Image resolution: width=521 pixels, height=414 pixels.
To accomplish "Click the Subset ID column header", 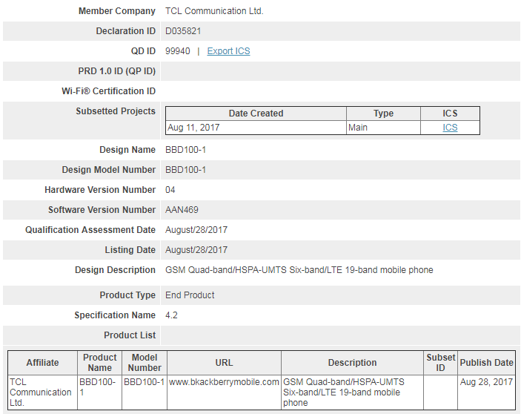I will tap(441, 363).
